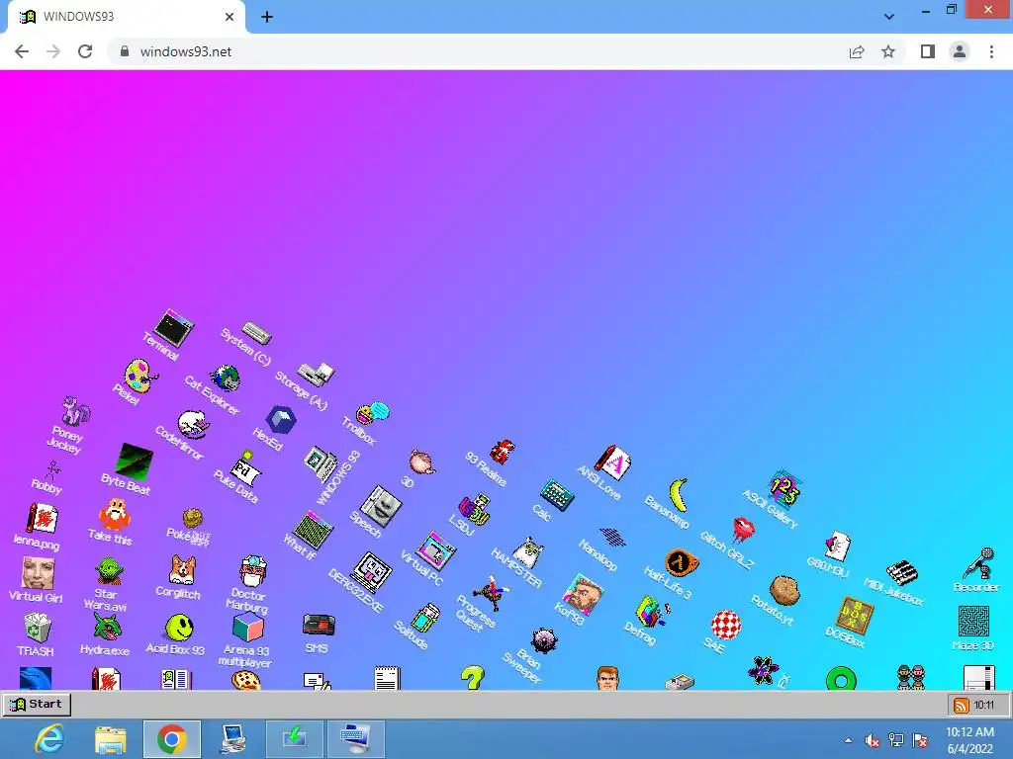Open the ASCII Gallery icon
This screenshot has width=1013, height=759.
pos(784,489)
